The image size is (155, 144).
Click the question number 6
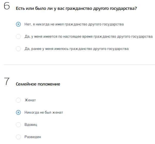[7, 7]
